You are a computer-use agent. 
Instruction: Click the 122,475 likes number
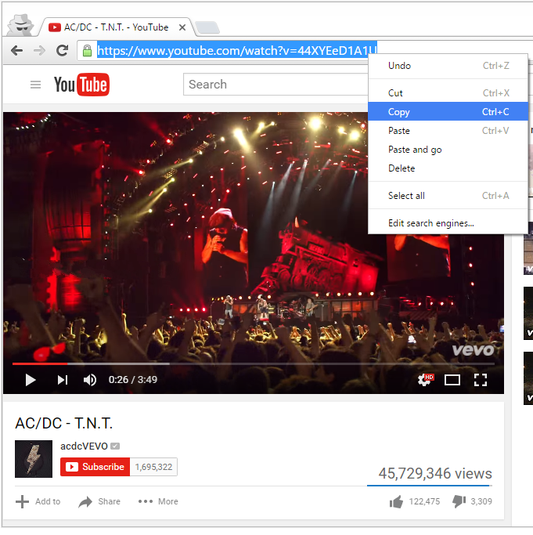424,501
